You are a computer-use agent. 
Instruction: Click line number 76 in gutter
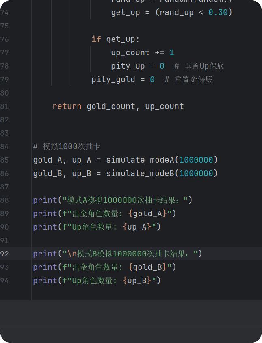click(4, 39)
